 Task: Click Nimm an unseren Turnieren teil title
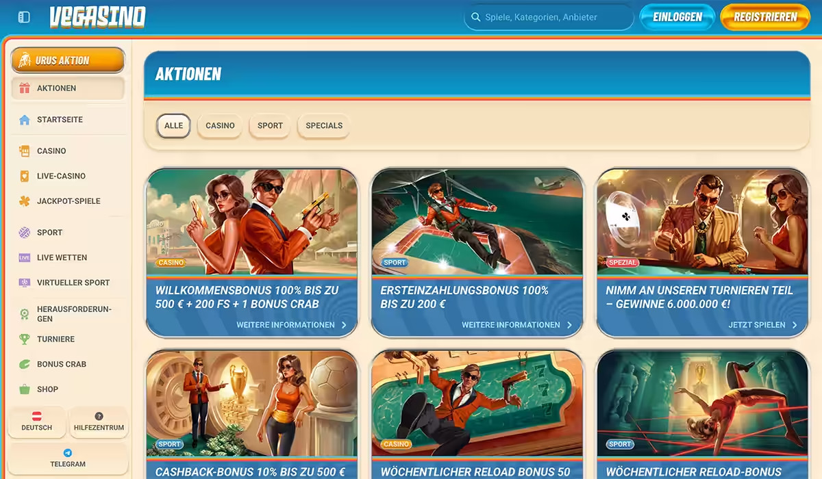(x=699, y=297)
